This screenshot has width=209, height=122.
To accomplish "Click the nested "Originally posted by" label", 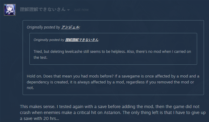I will coord(49,39).
